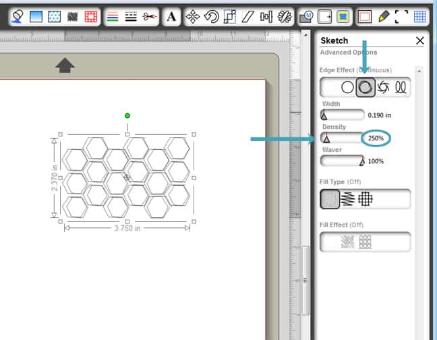This screenshot has height=340, width=437.
Task: Open the Trace window icon
Action: coord(343,17)
